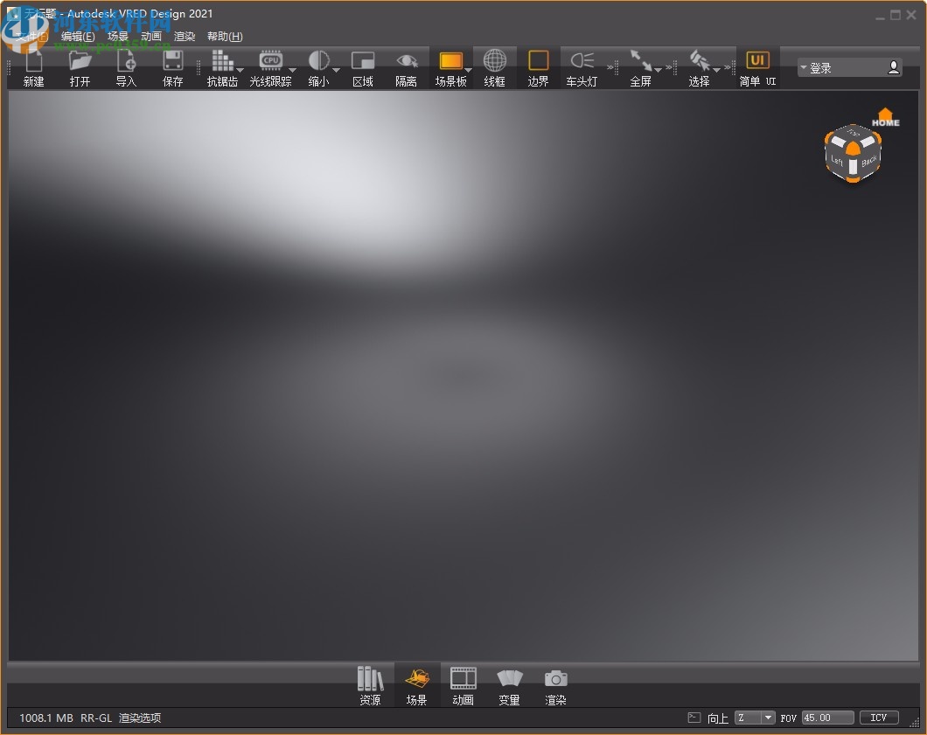Open the 渲染 camera icon in the dock

coord(555,685)
